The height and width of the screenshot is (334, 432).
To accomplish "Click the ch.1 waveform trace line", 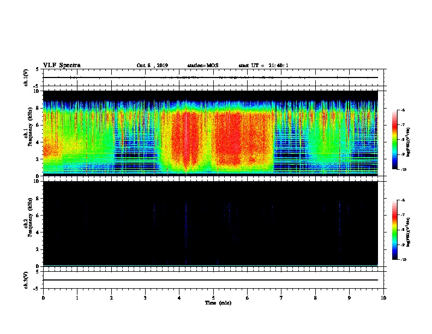I will click(211, 77).
